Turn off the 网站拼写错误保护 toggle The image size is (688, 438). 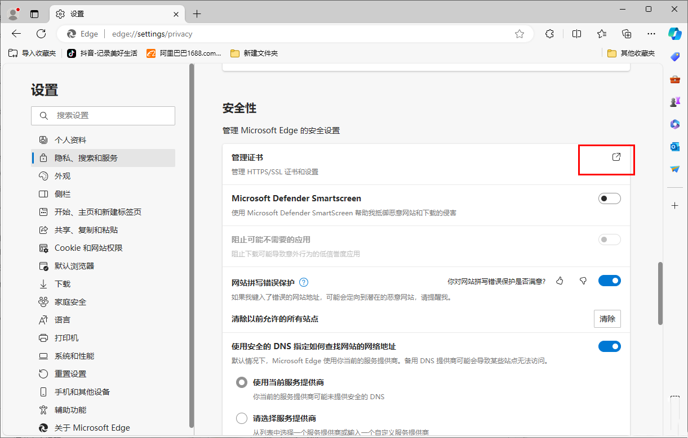(x=609, y=281)
